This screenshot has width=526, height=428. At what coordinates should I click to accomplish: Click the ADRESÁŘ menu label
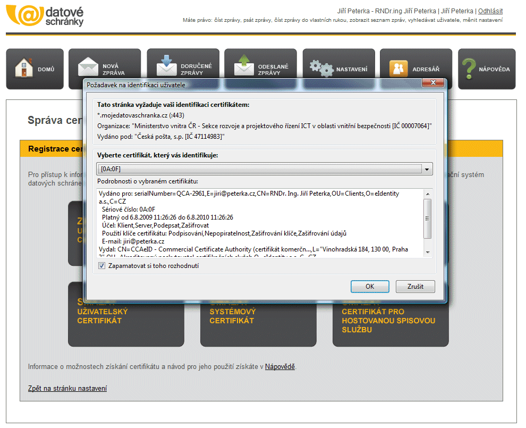click(x=426, y=69)
